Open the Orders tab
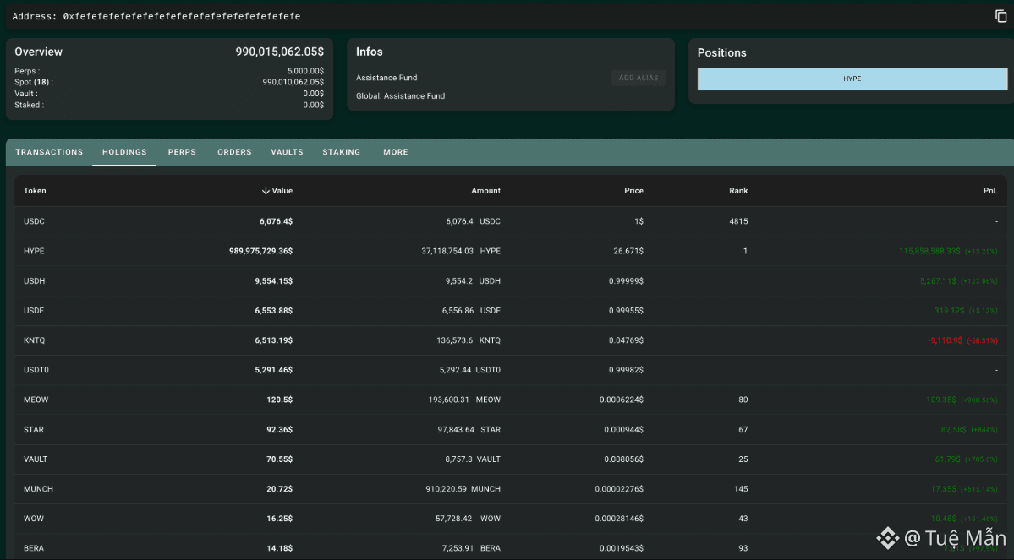Image resolution: width=1014 pixels, height=560 pixels. [x=234, y=152]
